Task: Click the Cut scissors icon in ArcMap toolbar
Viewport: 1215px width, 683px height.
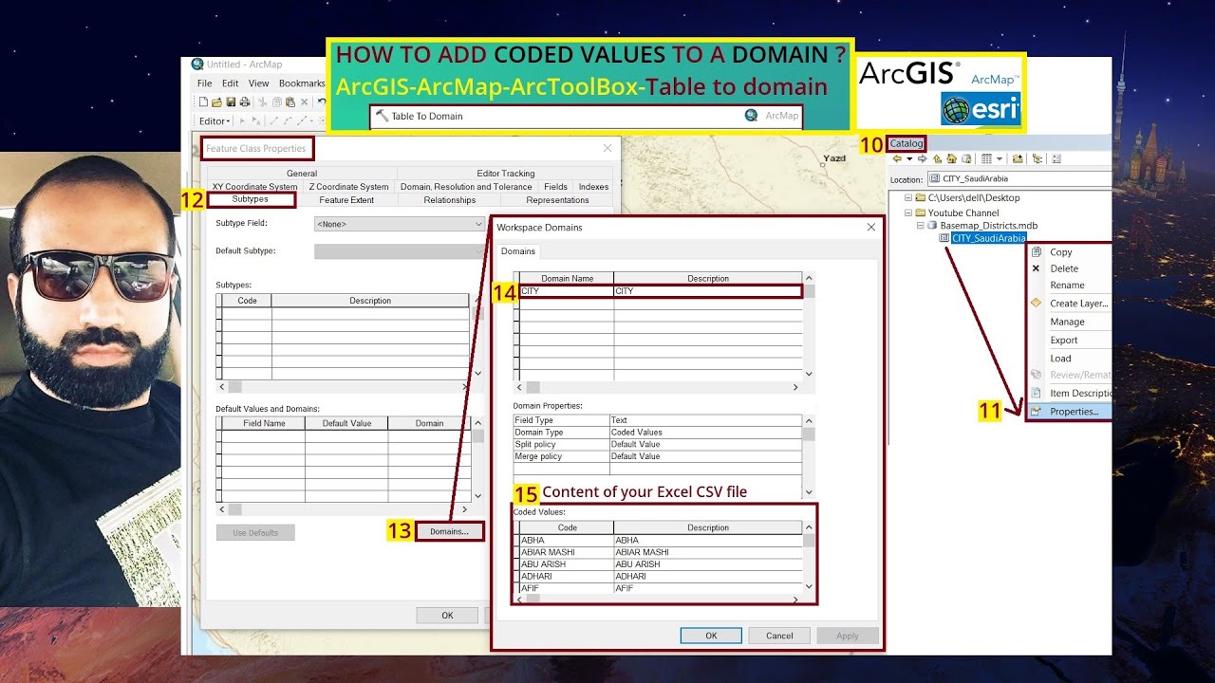Action: point(262,102)
